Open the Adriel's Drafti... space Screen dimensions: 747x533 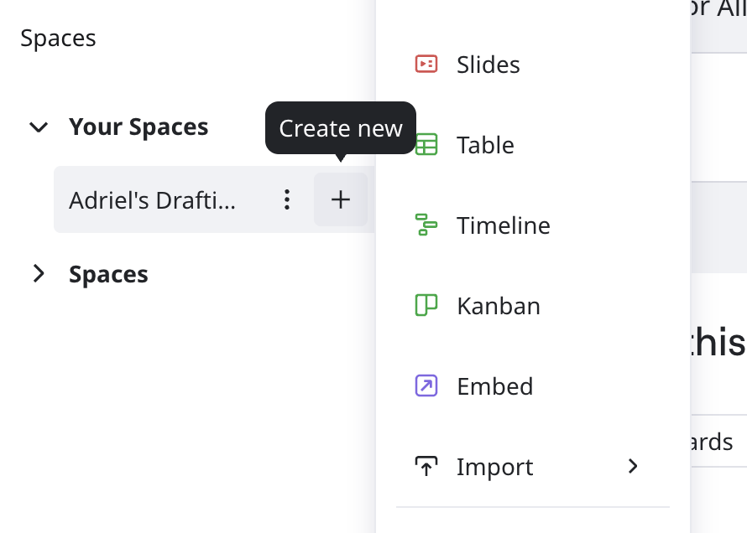pos(152,199)
